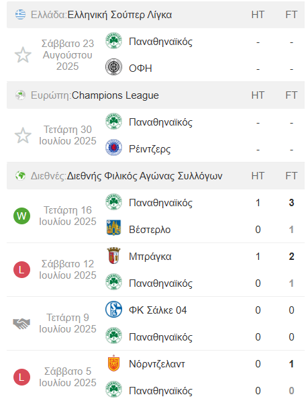Open the Ελληνική Σούπερ Λίγκα league link
This screenshot has width=306, height=405.
pos(119,15)
